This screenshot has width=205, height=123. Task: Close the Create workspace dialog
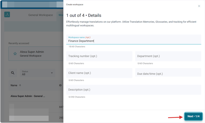pyautogui.click(x=199, y=6)
